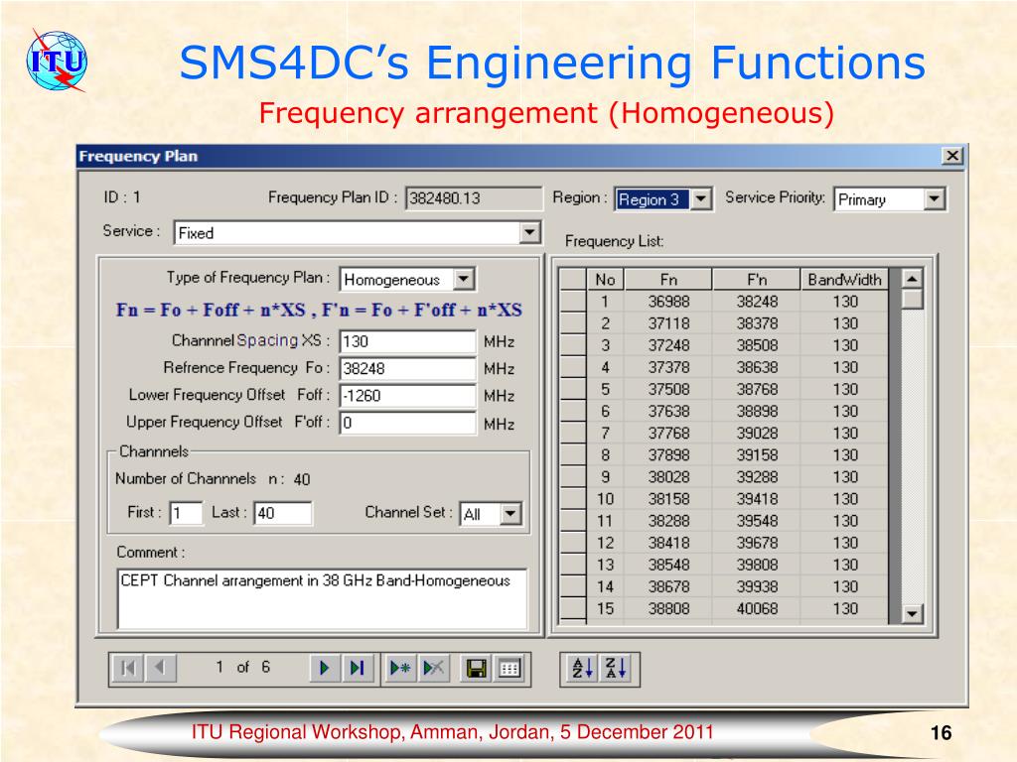
Task: Click the F'n column header
Action: [757, 279]
